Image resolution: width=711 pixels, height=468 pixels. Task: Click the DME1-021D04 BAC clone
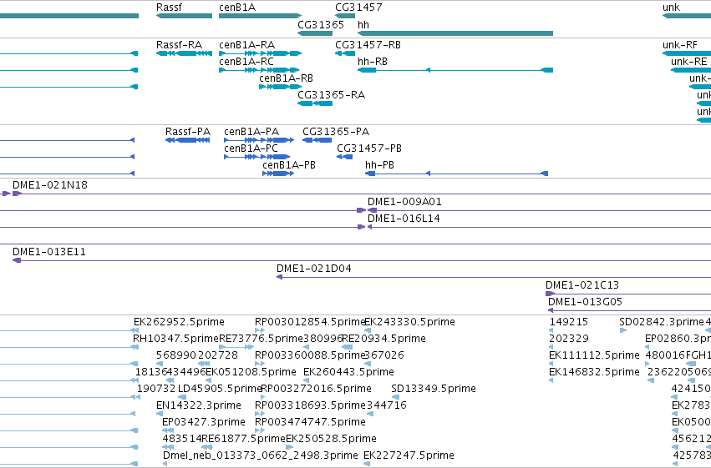tap(494, 278)
